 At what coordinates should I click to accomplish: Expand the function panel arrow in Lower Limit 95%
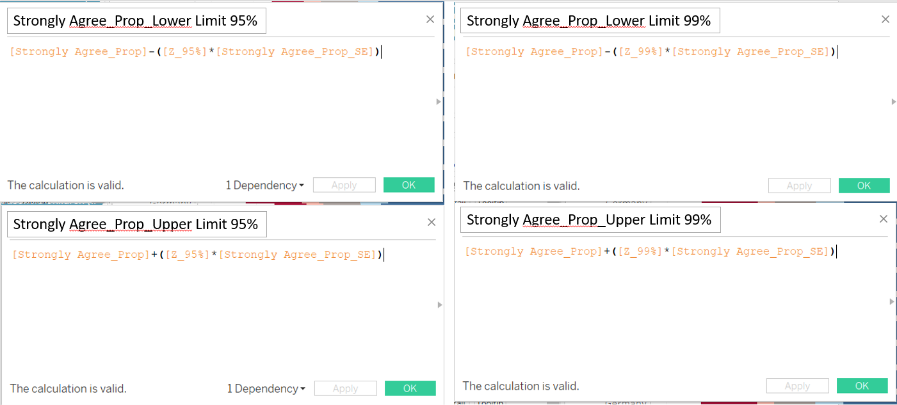click(x=439, y=102)
